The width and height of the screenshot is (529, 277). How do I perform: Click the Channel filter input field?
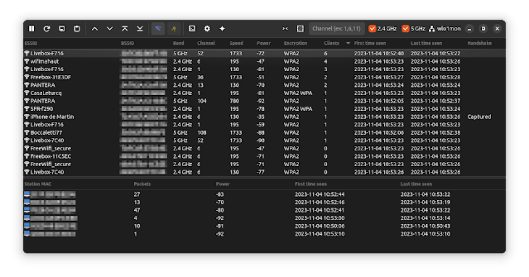(338, 29)
